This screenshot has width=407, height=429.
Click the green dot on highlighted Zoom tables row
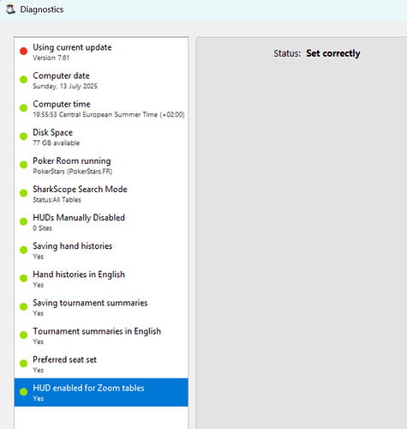pyautogui.click(x=23, y=392)
